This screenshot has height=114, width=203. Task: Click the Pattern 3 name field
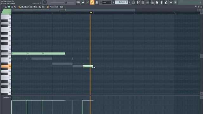point(121,2)
